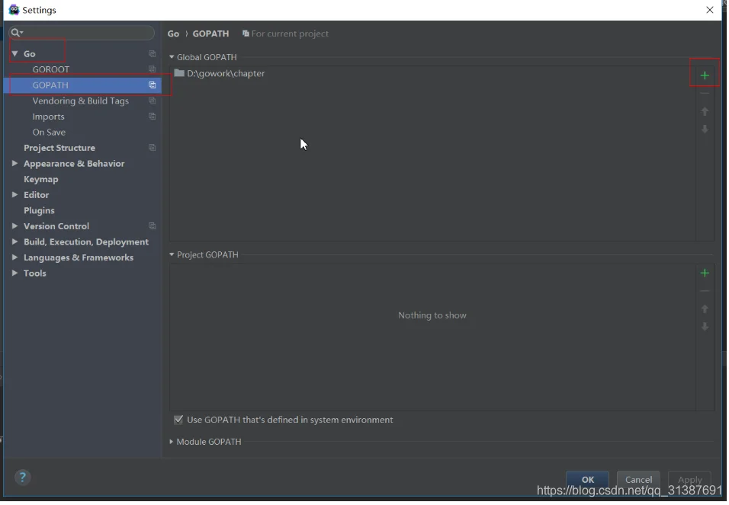Open Plugins settings page
The image size is (729, 505).
[39, 210]
